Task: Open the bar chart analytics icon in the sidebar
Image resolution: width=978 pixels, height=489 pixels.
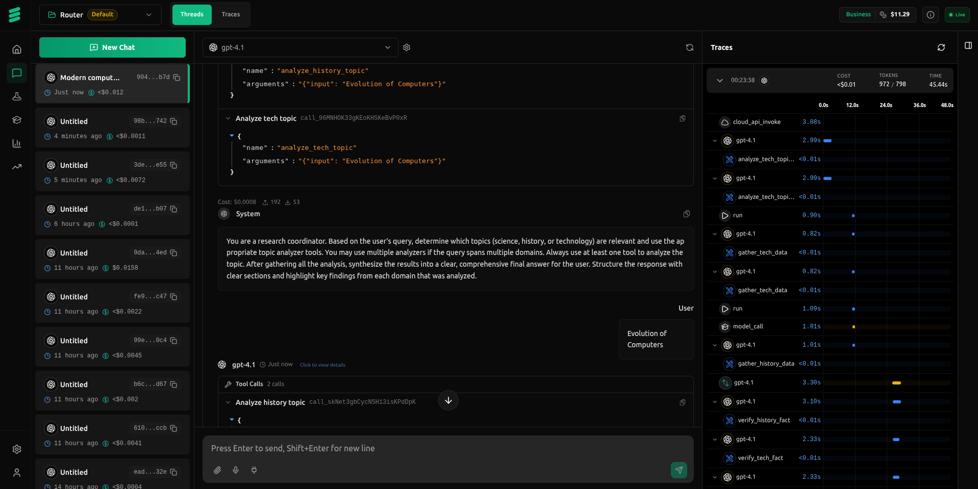Action: (x=17, y=143)
